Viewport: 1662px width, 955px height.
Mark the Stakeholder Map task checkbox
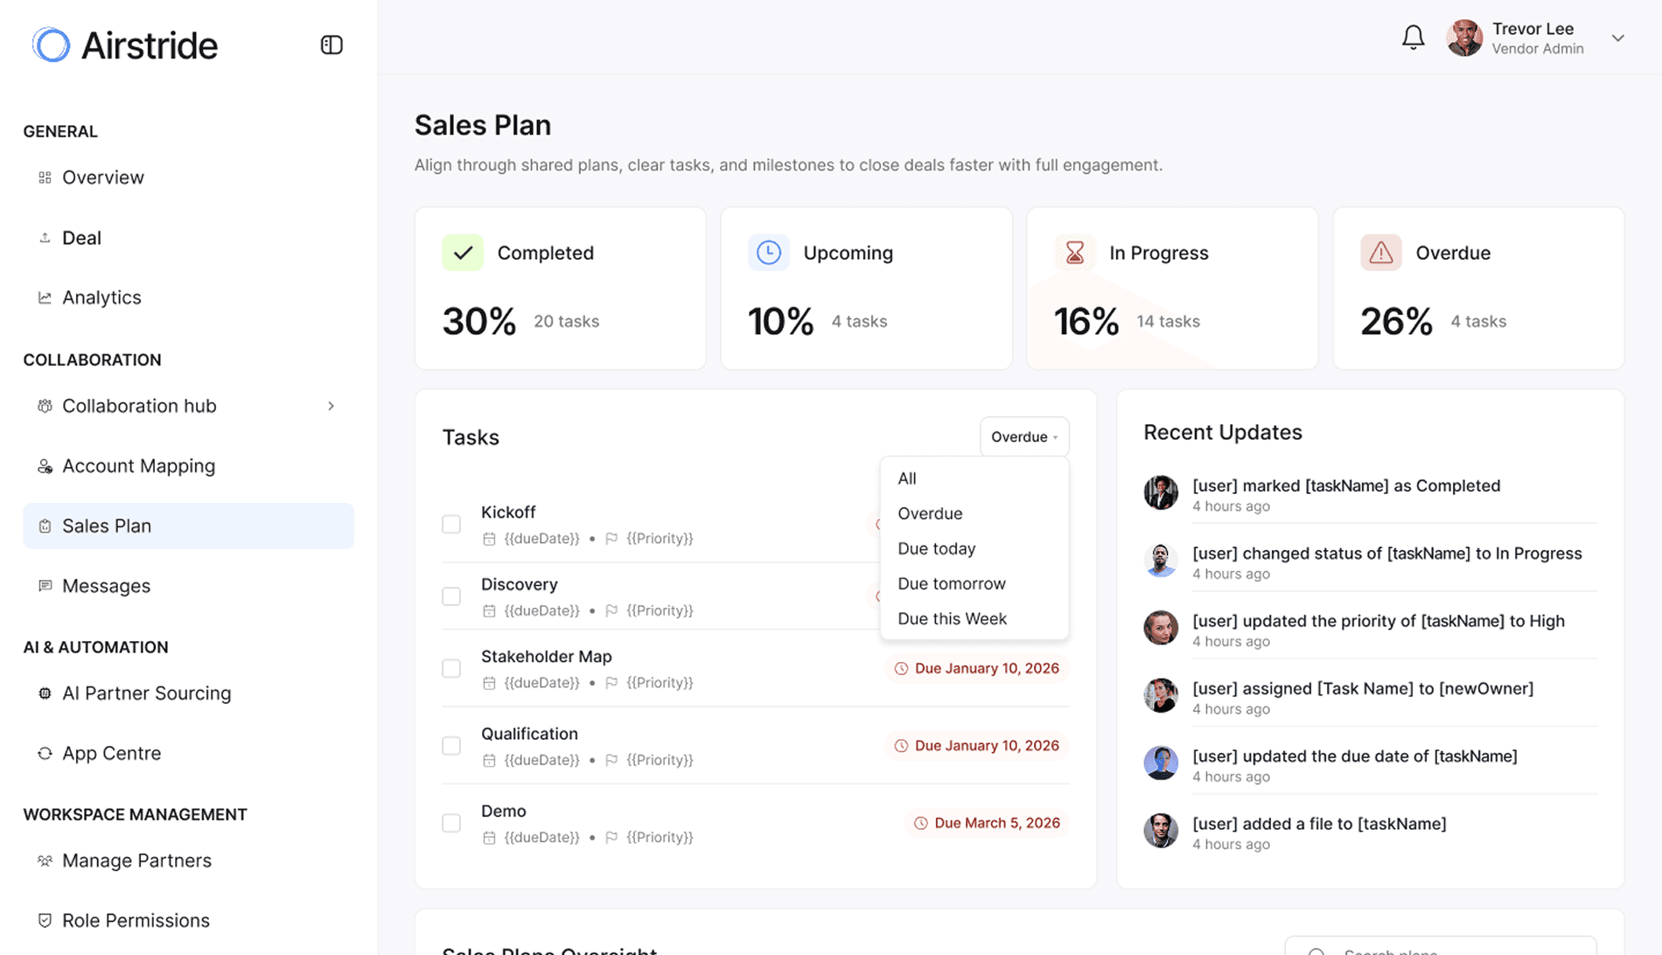coord(451,668)
